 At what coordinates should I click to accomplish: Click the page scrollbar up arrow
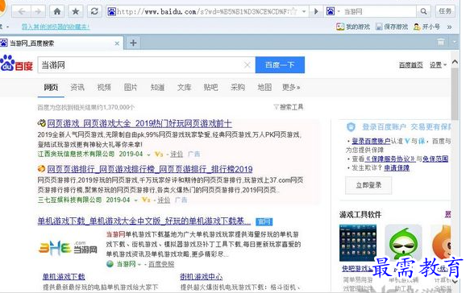click(x=455, y=62)
